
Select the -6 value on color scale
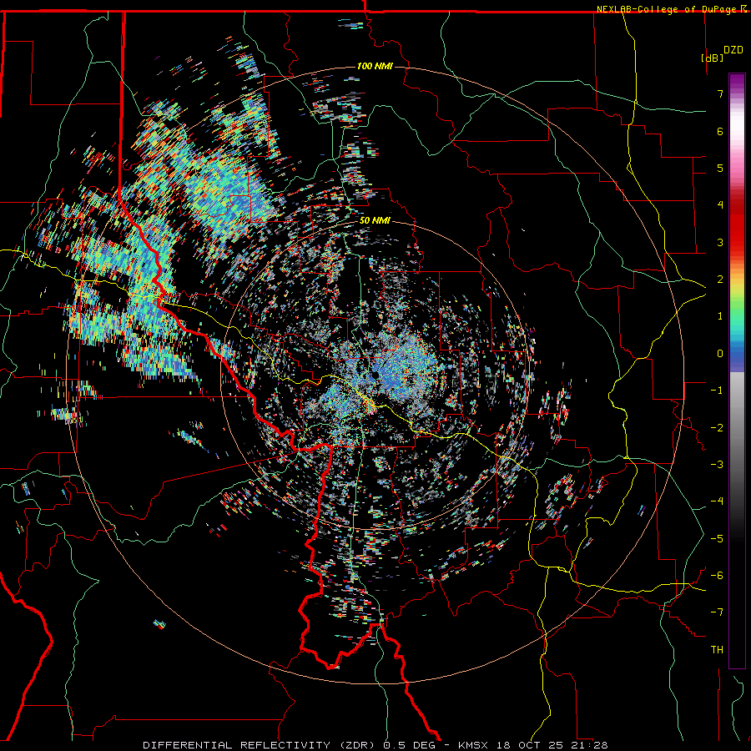pyautogui.click(x=717, y=576)
